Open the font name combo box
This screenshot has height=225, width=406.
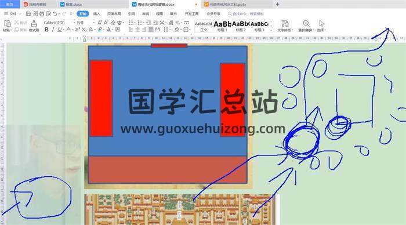(x=59, y=23)
